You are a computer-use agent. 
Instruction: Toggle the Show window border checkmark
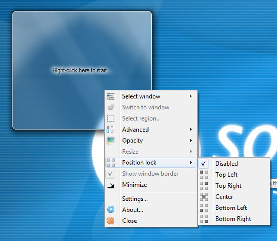tap(111, 174)
